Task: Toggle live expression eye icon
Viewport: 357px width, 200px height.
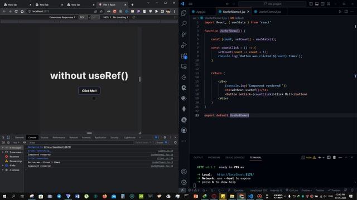Action: click(25, 143)
